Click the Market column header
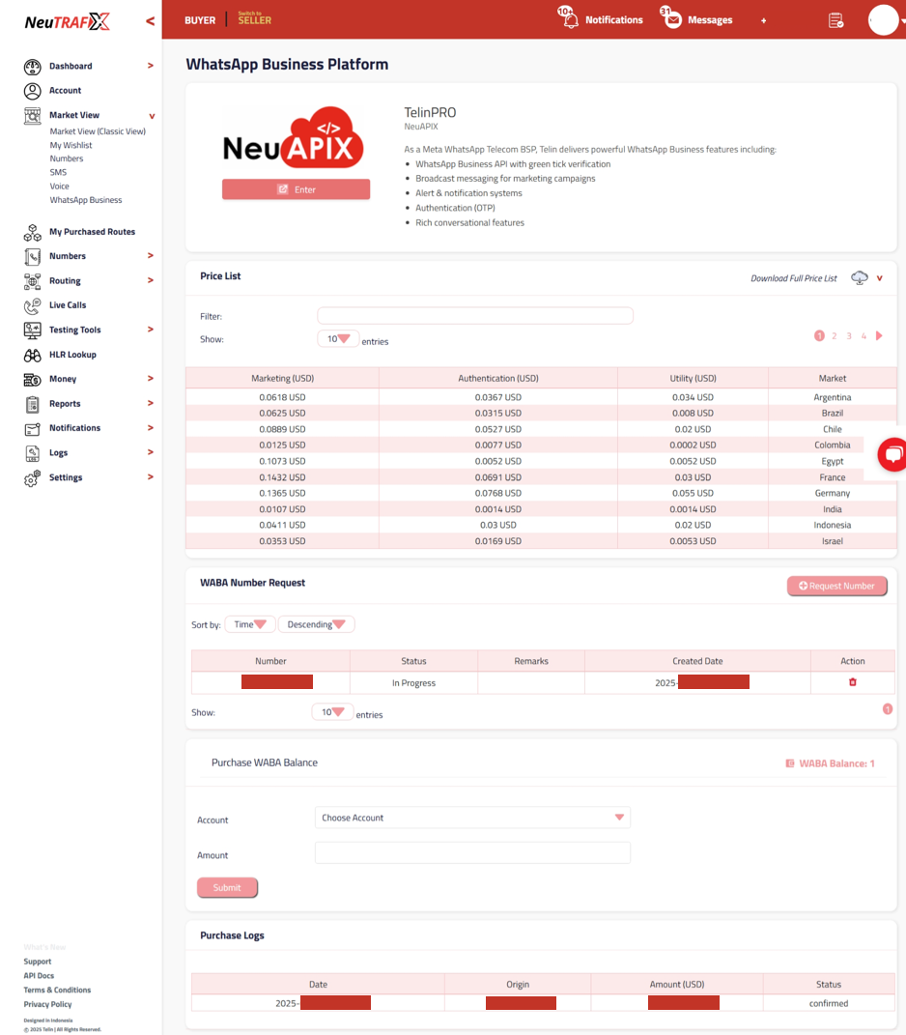906x1035 pixels. 832,378
